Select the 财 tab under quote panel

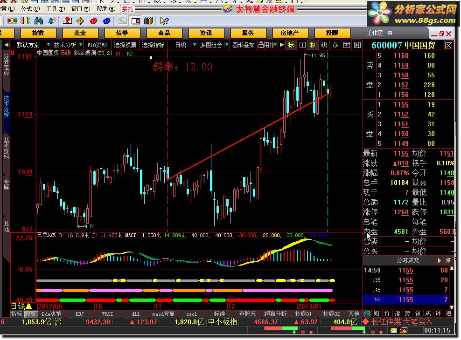click(x=377, y=313)
